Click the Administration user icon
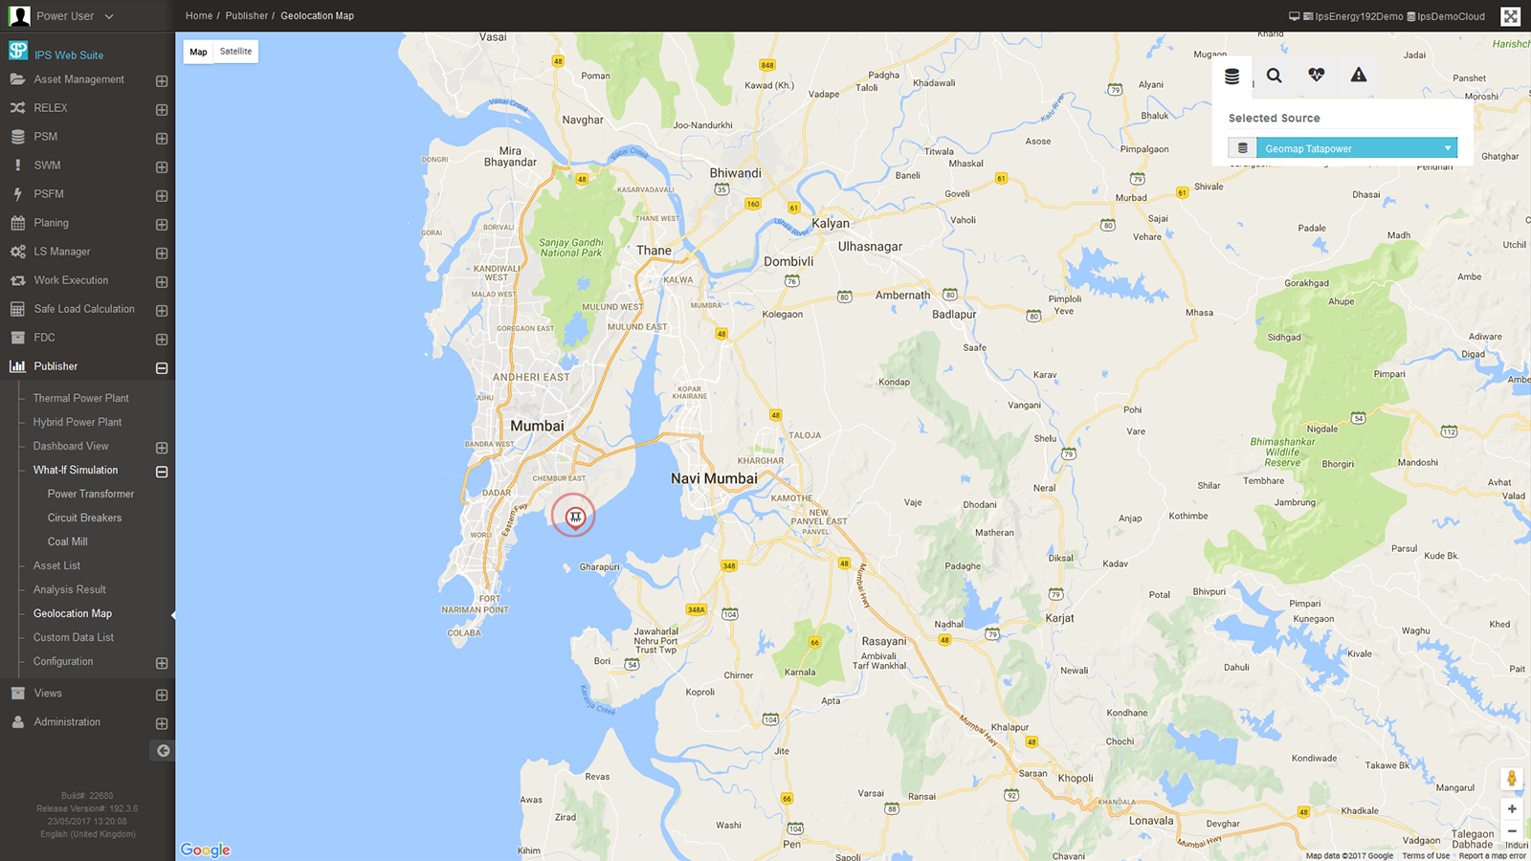The height and width of the screenshot is (861, 1531). click(x=17, y=722)
